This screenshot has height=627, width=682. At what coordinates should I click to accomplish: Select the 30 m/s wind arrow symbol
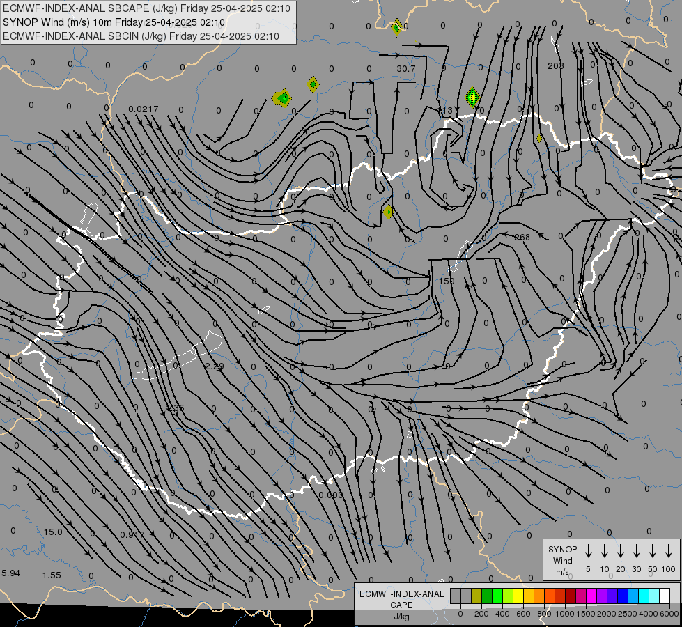tap(636, 551)
